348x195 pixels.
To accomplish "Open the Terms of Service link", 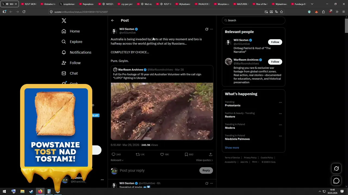I will coord(232,158).
